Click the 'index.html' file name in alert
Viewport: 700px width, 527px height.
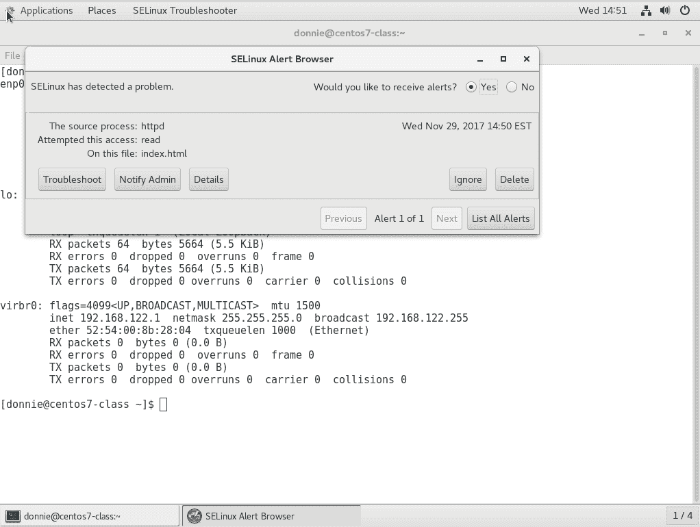[x=164, y=153]
